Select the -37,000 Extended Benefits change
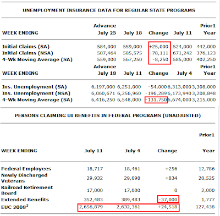 click(168, 200)
